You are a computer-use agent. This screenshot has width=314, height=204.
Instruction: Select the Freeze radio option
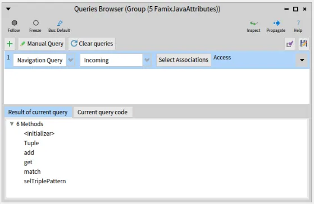(x=35, y=23)
